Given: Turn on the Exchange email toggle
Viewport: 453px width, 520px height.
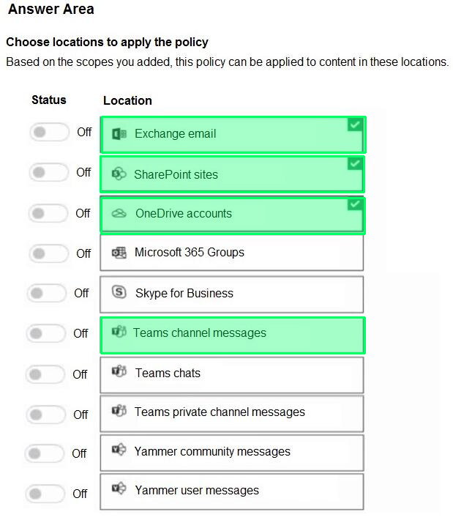Looking at the screenshot, I should coord(49,132).
